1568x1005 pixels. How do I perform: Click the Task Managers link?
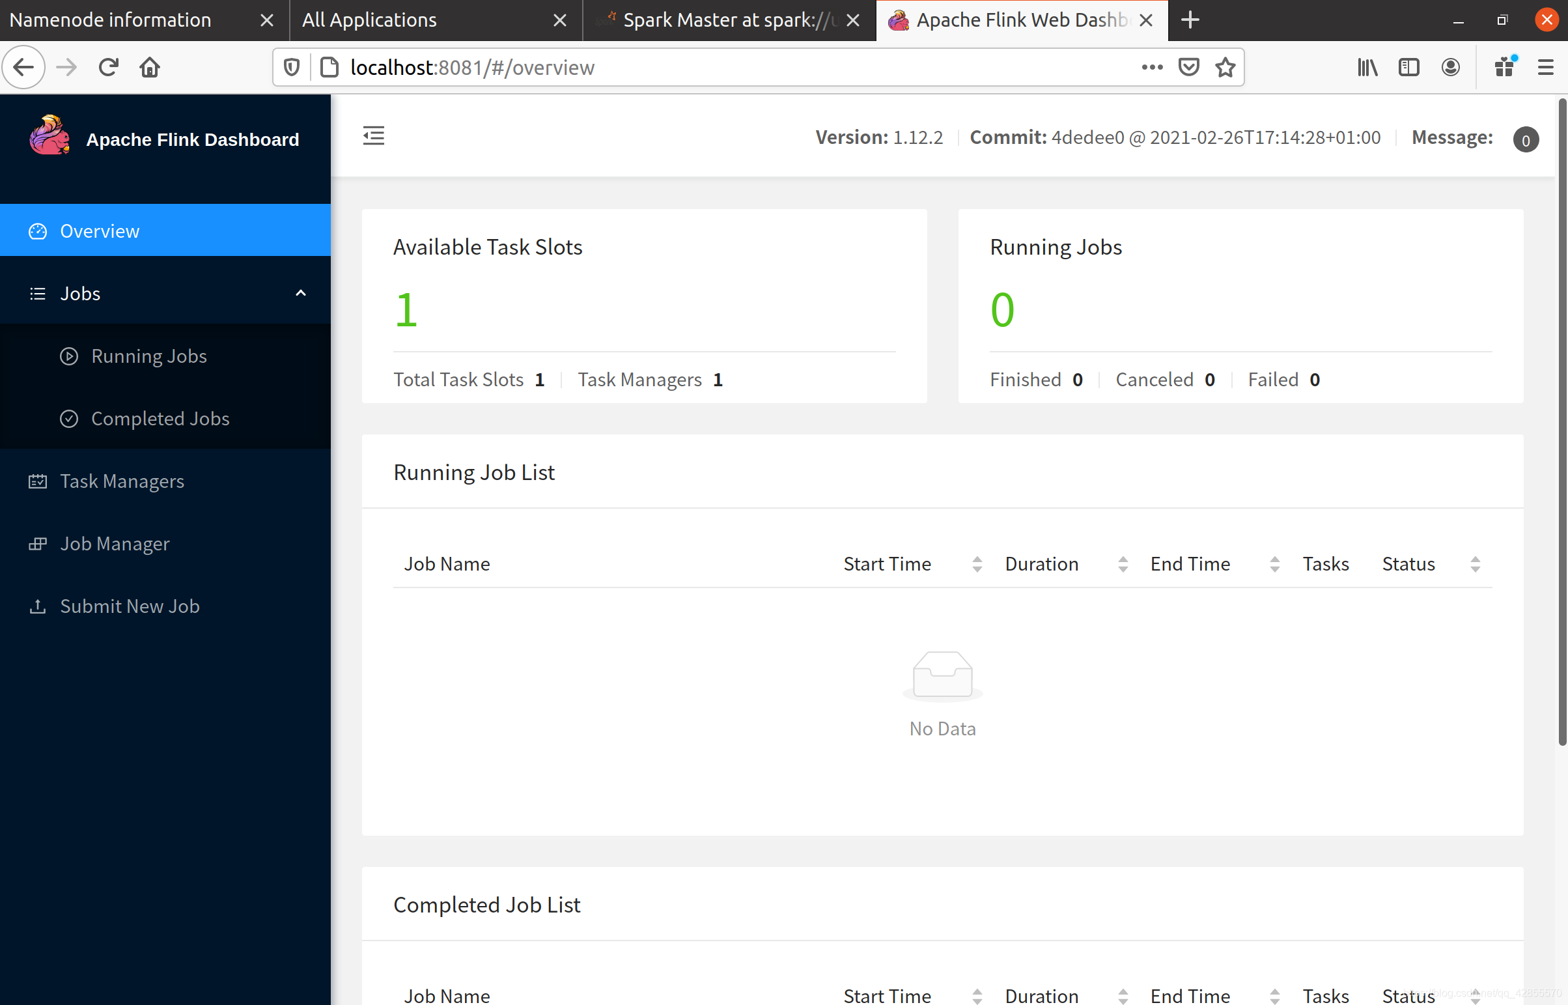122,480
